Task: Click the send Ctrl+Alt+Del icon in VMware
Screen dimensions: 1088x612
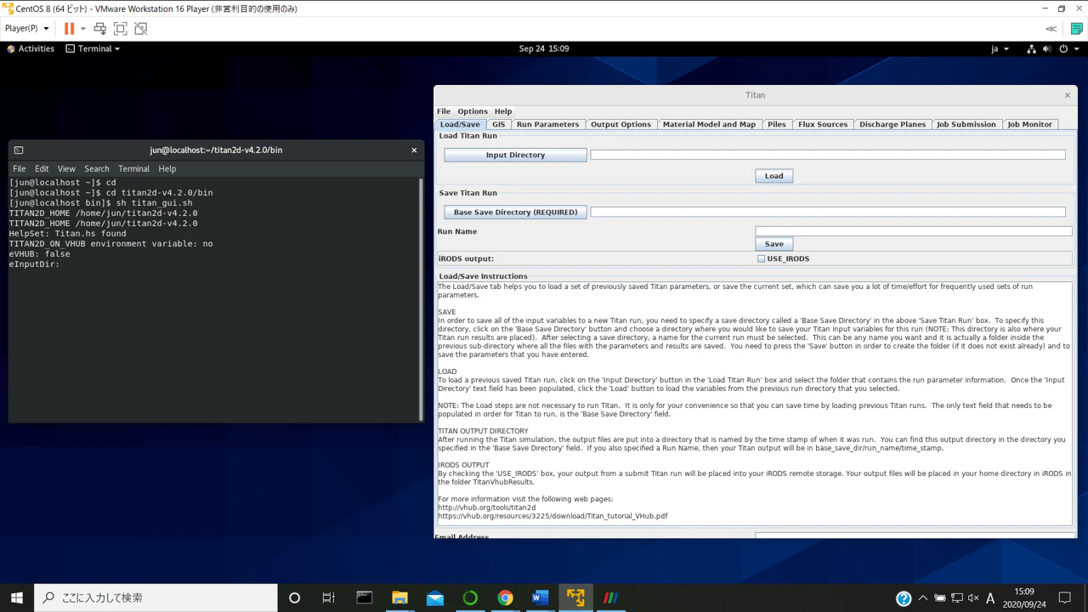Action: (100, 29)
